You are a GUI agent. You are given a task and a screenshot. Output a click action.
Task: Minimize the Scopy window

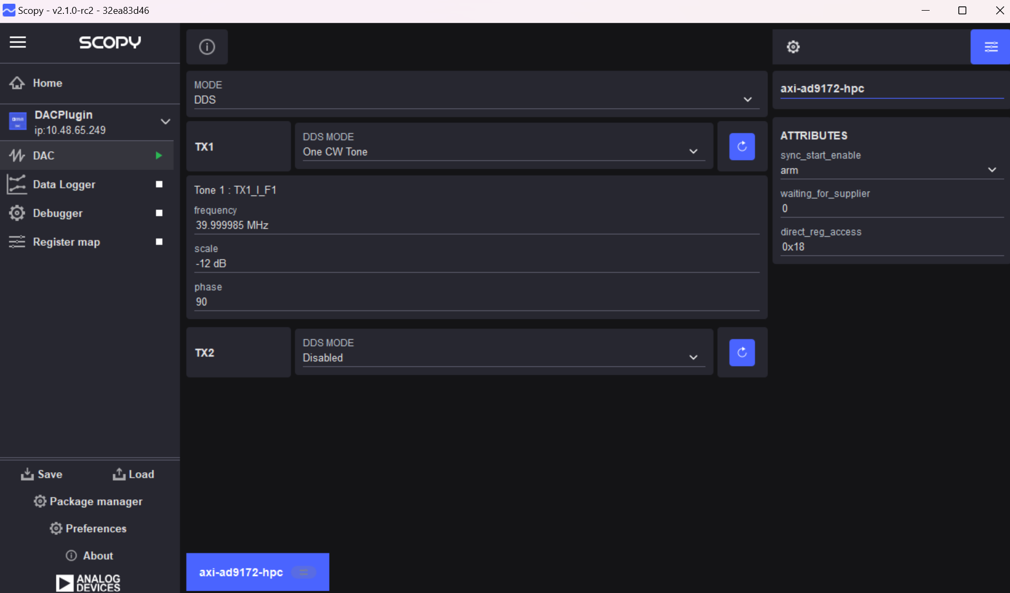click(926, 11)
